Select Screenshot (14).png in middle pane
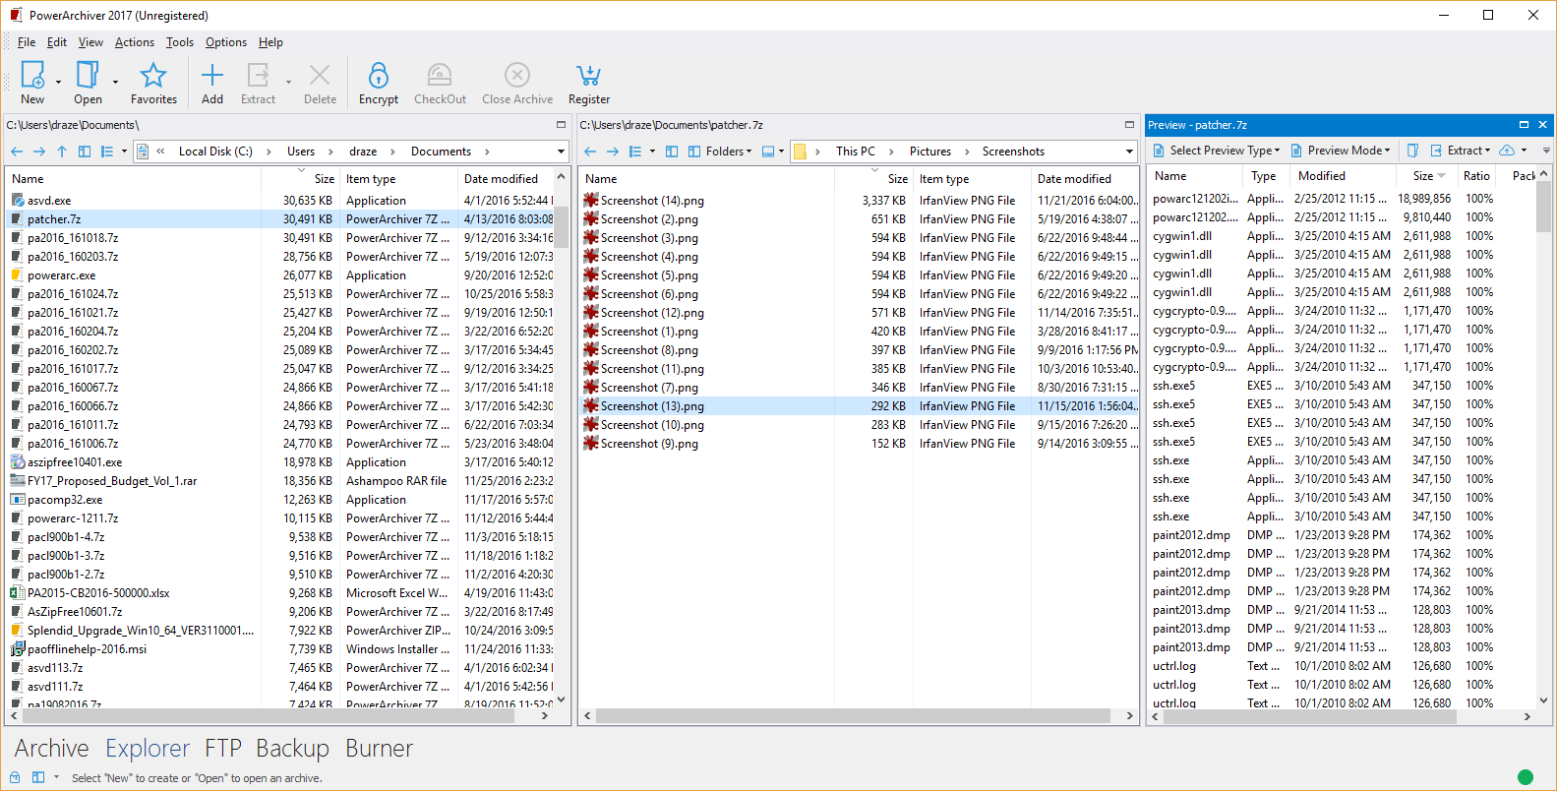 (x=652, y=201)
